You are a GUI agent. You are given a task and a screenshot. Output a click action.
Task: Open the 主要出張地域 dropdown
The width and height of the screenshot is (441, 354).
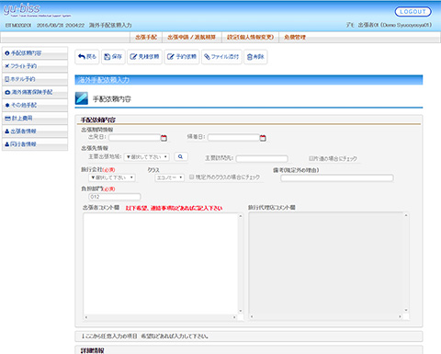(x=146, y=156)
